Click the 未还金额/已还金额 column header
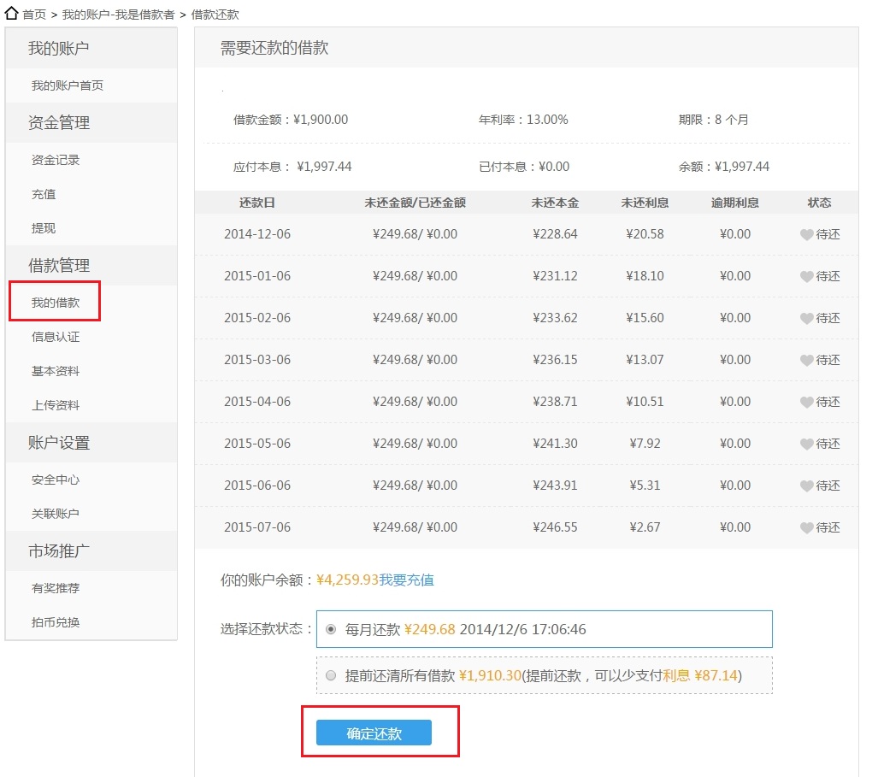Screen dimensions: 878x777 [415, 203]
